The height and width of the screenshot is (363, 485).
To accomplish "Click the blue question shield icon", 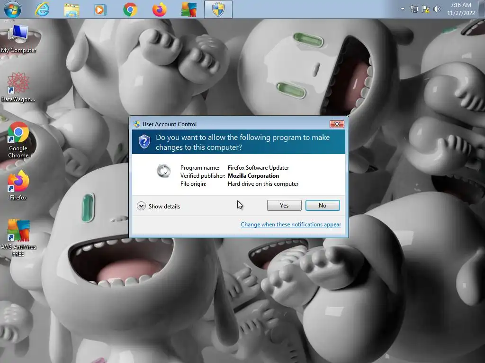I will [x=144, y=142].
